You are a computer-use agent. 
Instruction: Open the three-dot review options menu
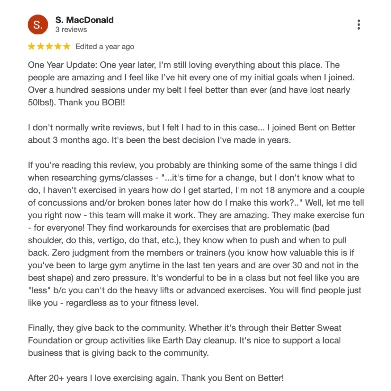click(x=358, y=25)
